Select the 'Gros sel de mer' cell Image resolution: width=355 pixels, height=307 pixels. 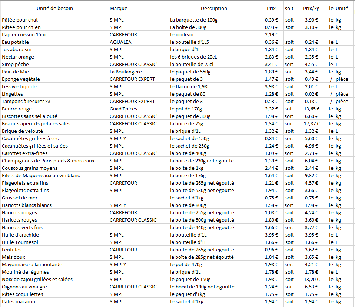(x=55, y=198)
